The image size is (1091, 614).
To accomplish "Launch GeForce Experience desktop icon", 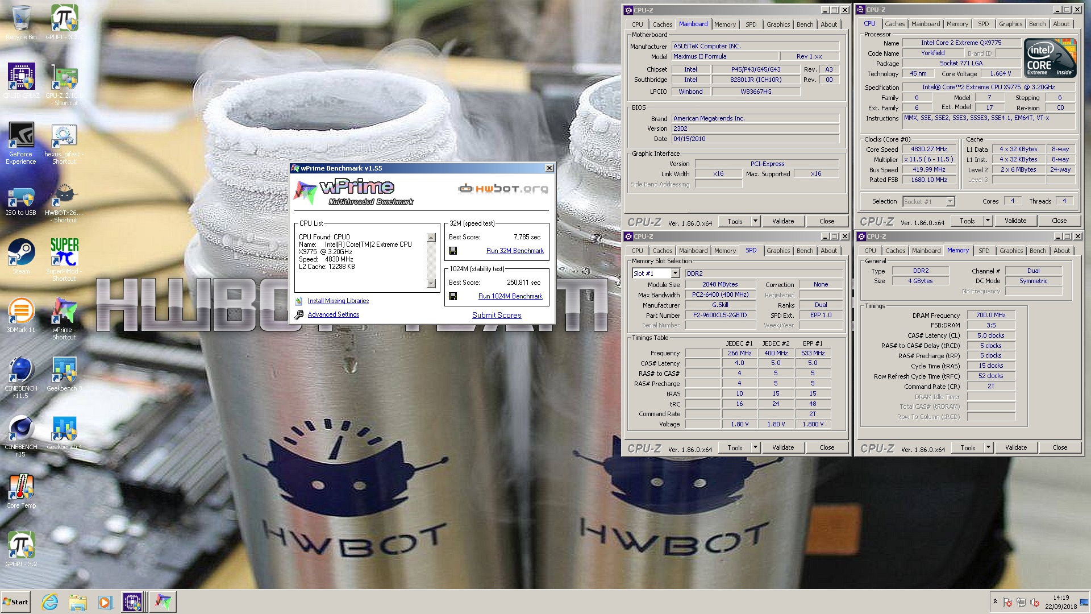I will click(21, 143).
